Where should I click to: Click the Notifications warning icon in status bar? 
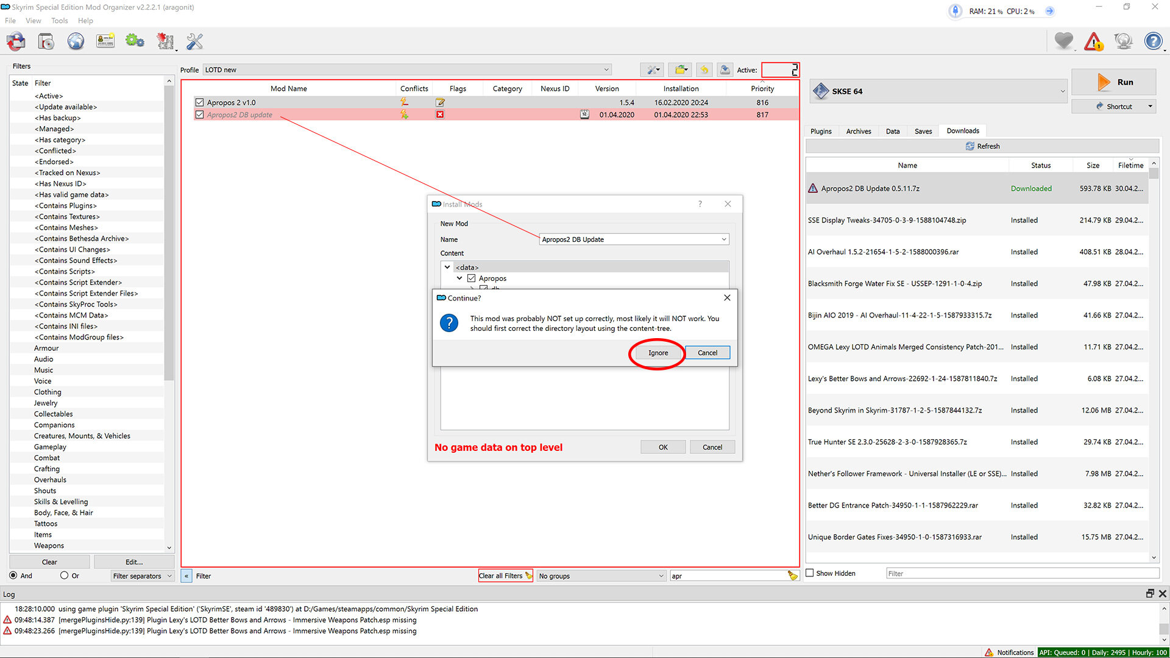989,653
